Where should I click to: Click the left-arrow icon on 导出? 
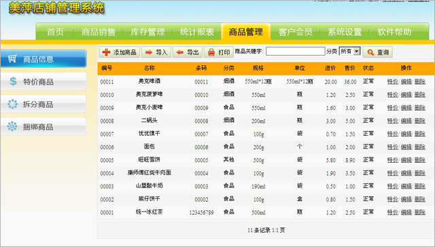coord(180,52)
